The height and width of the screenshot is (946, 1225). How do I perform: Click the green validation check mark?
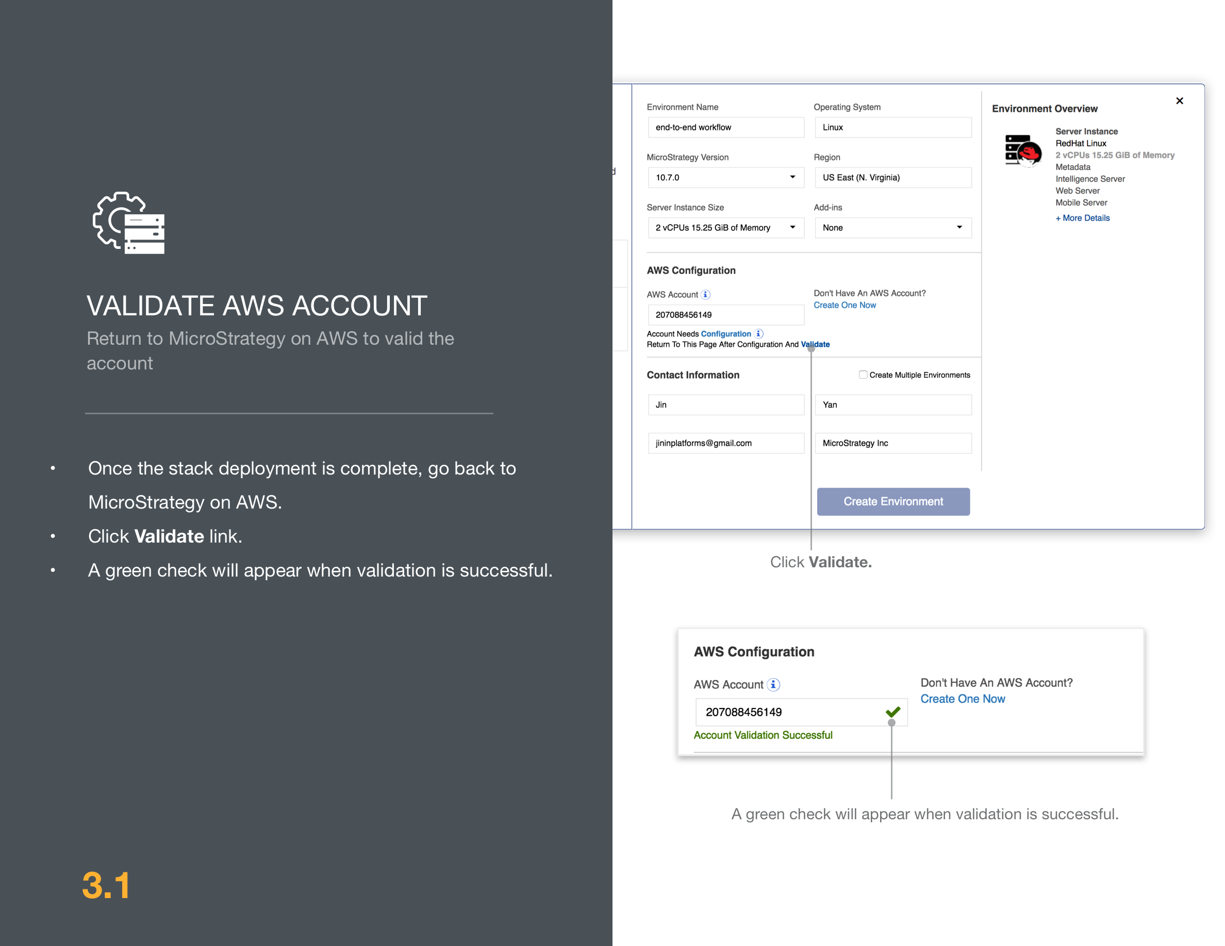pos(893,712)
